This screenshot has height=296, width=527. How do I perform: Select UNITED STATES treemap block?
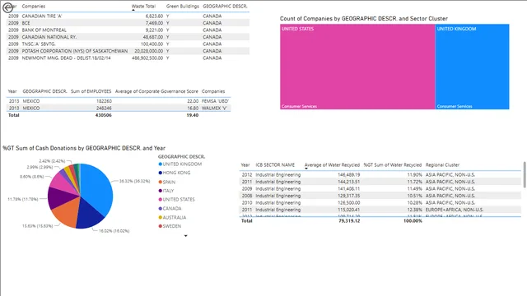357,67
